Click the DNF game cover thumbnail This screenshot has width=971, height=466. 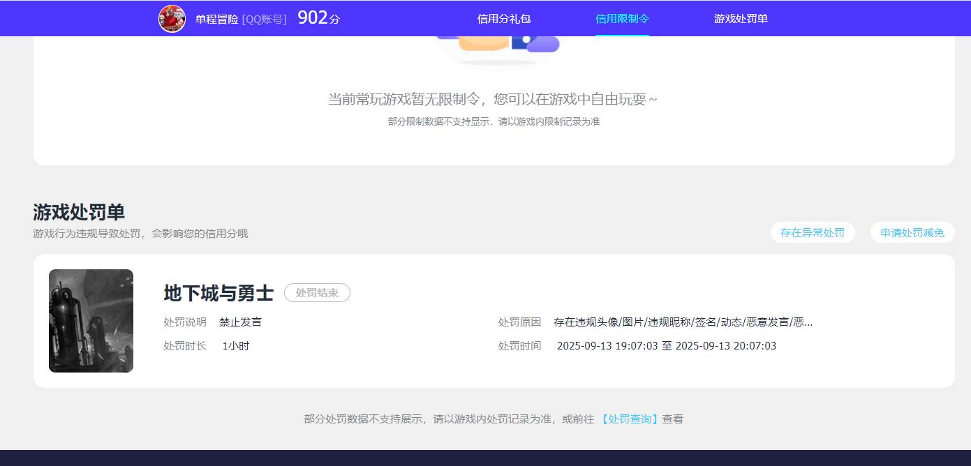pyautogui.click(x=91, y=320)
